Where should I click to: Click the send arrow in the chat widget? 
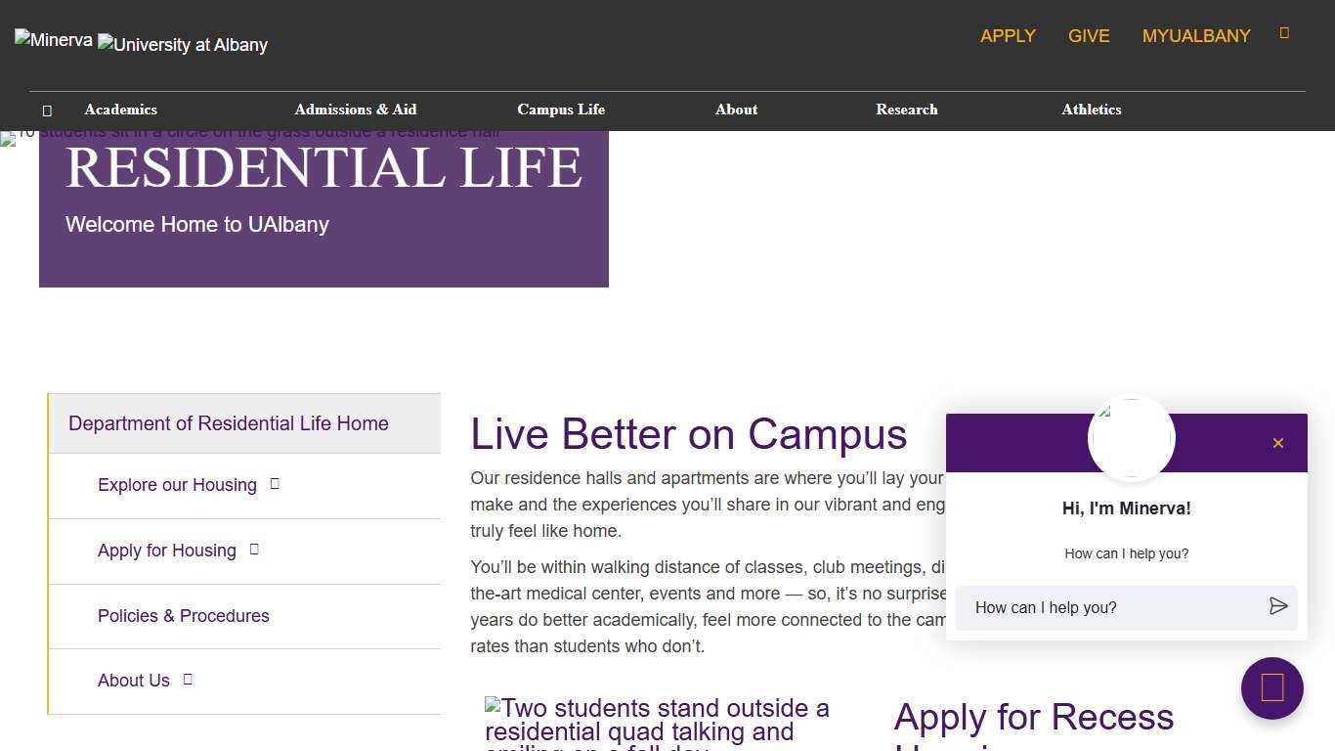(1278, 606)
